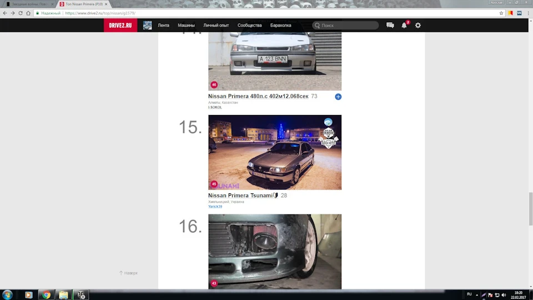Close the Топ Nissan Primera tab
The image size is (533, 300).
coord(106,4)
